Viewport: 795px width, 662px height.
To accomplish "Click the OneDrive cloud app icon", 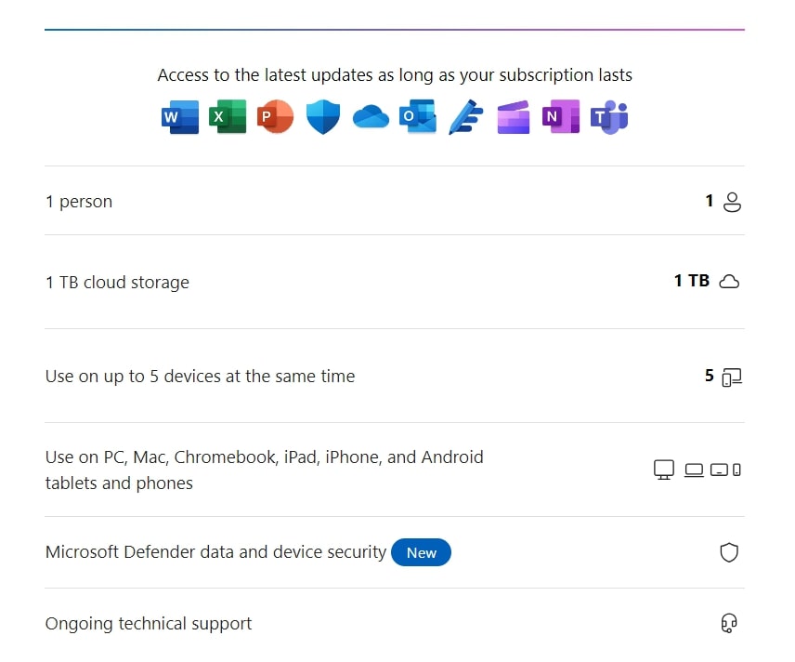I will point(371,117).
